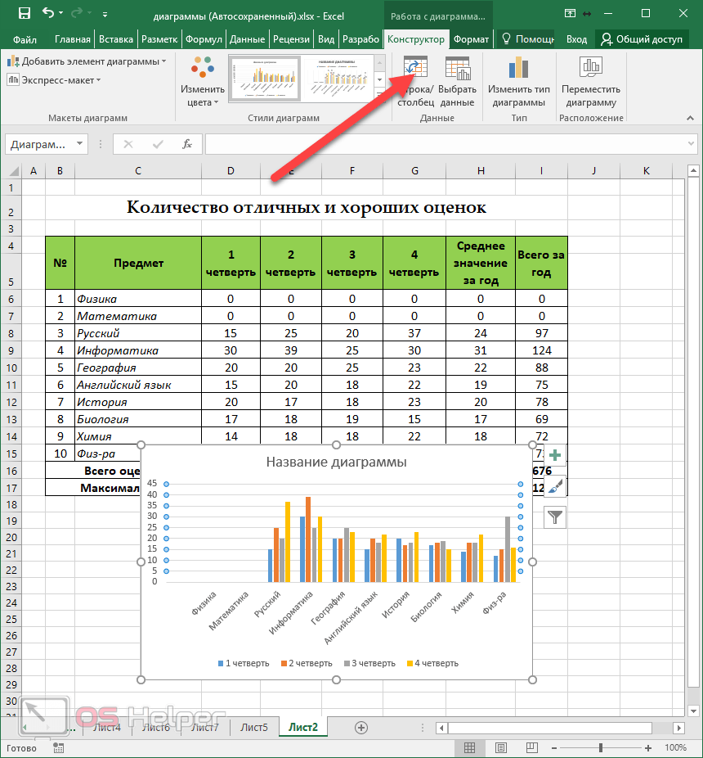Expand the Name Box dropdown arrow
The image size is (703, 758).
pyautogui.click(x=79, y=144)
